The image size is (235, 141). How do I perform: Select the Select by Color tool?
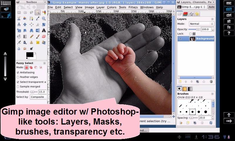(44, 12)
